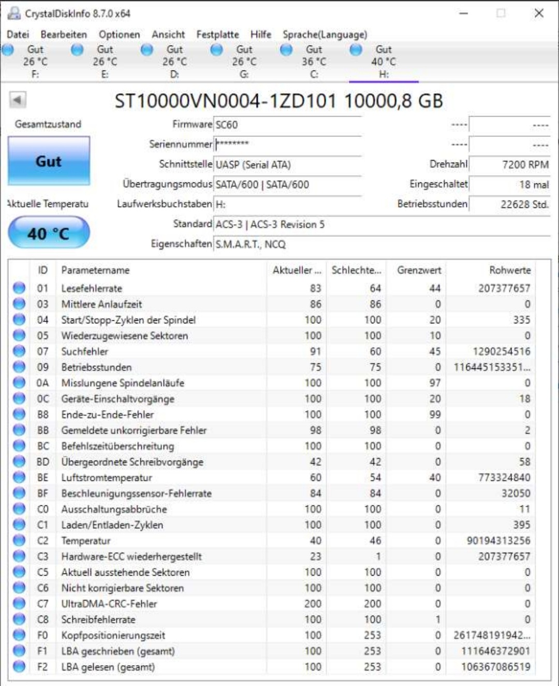Select the LBA geschrieben (gesamt) row

(x=273, y=651)
